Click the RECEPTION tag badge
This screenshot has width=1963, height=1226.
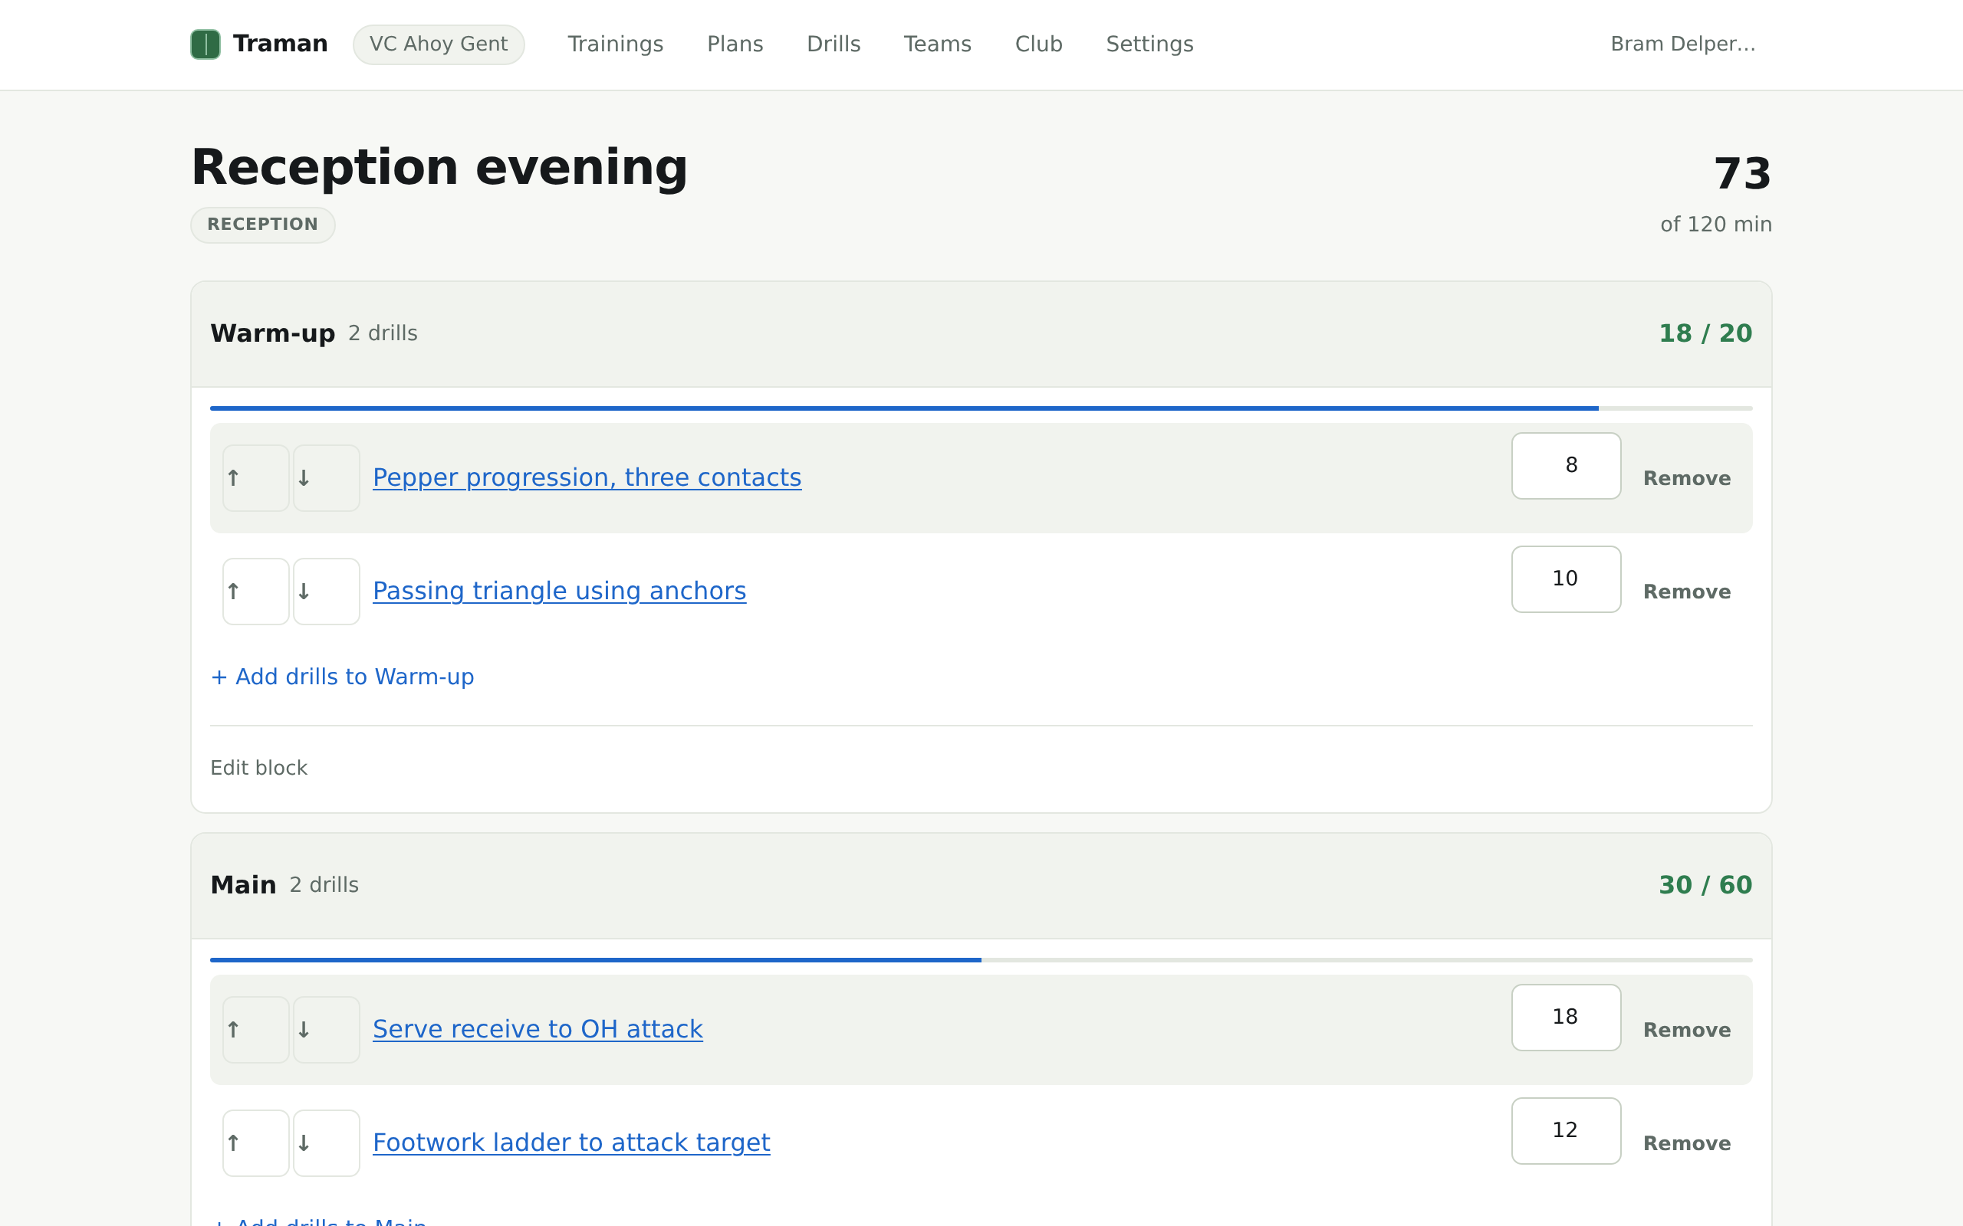click(x=263, y=225)
